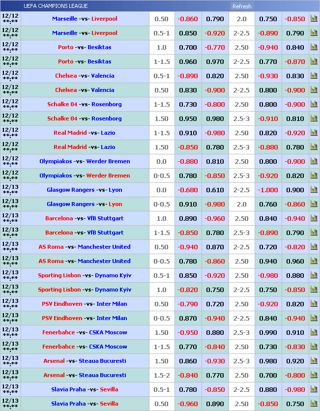The image size is (320, 411).
Task: Open chart icon for Real Madrid-Lazio 1.50 handicap row
Action: pyautogui.click(x=314, y=147)
